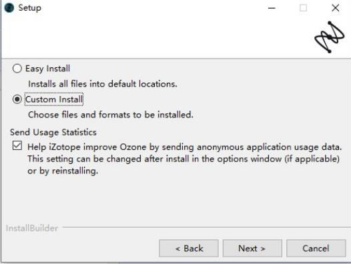Close the Setup installer window
This screenshot has width=351, height=264.
[335, 8]
